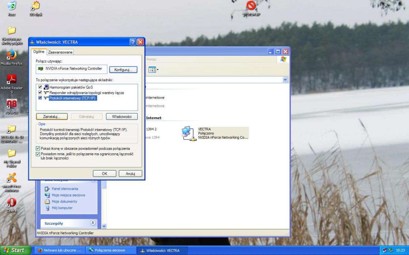
Task: Click the QoS packet scheduler component icon
Action: click(x=46, y=87)
